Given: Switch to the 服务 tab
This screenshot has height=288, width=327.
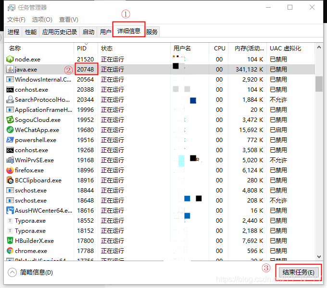Looking at the screenshot, I should click(152, 32).
